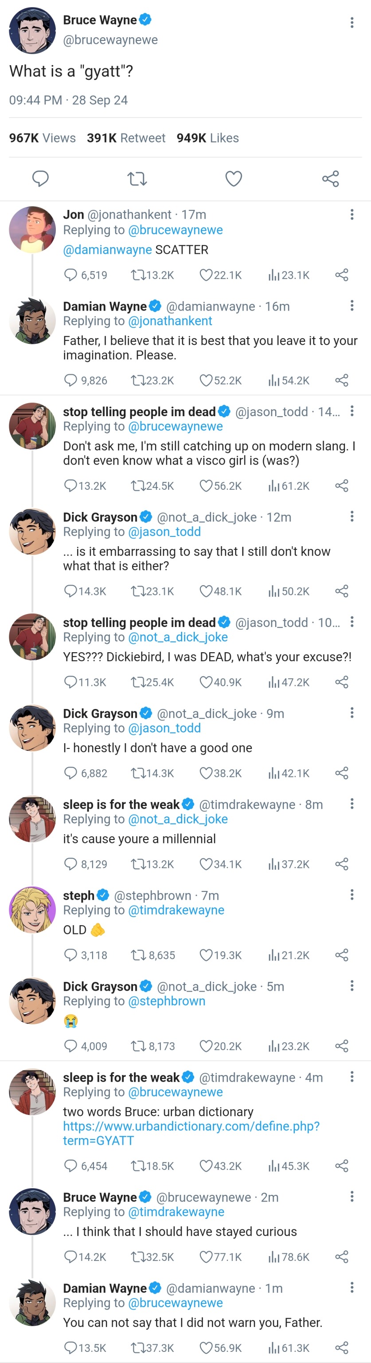The image size is (371, 1363).
Task: Click the reply icon under Bruce's main tweet
Action: [x=40, y=179]
